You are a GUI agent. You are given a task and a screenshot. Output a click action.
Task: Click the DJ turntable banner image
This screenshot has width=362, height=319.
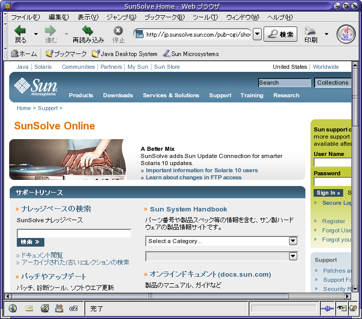(x=67, y=159)
